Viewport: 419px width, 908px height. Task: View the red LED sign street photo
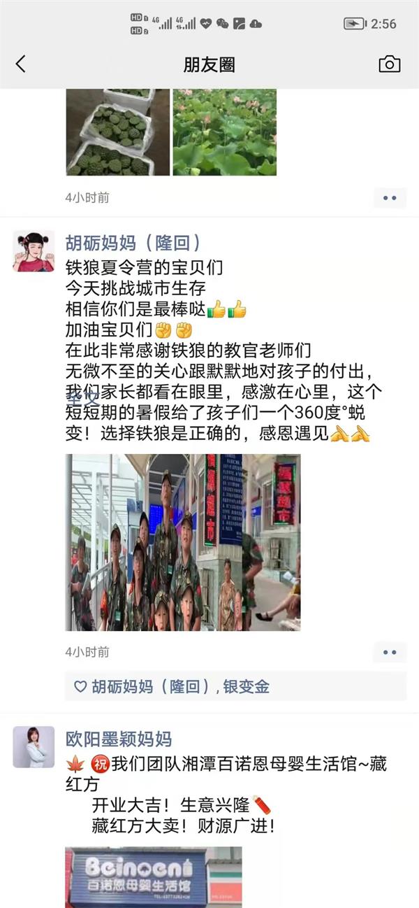click(271, 543)
